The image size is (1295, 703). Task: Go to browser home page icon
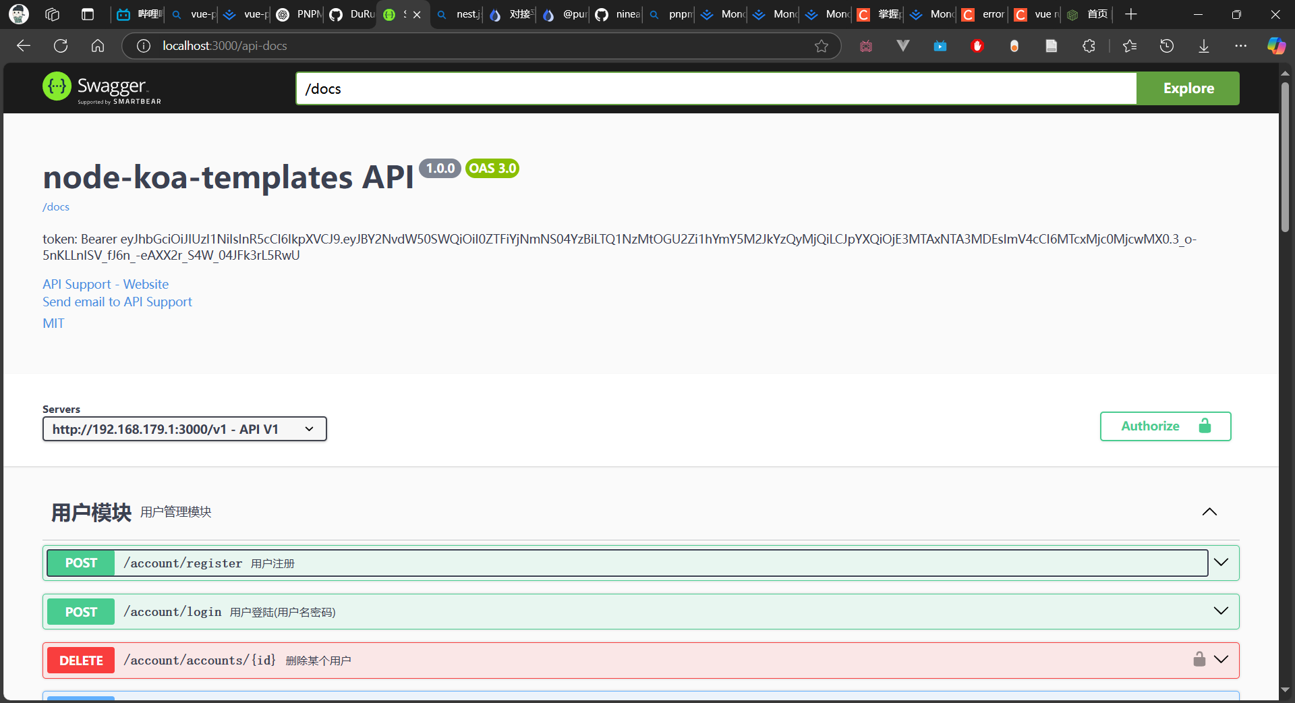coord(98,46)
